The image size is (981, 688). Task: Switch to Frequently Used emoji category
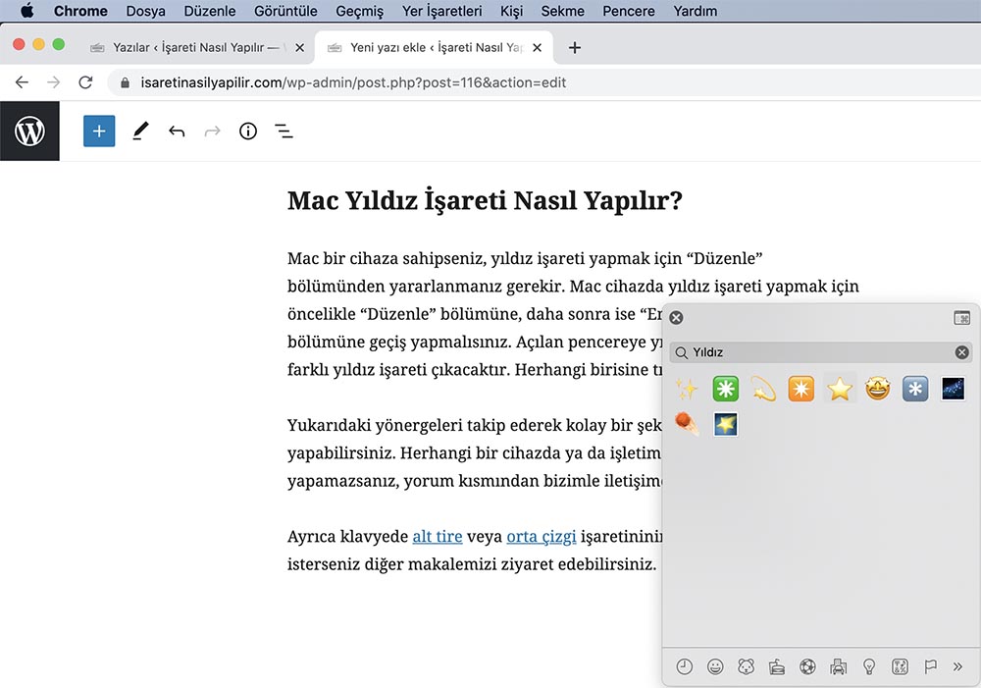pos(685,666)
